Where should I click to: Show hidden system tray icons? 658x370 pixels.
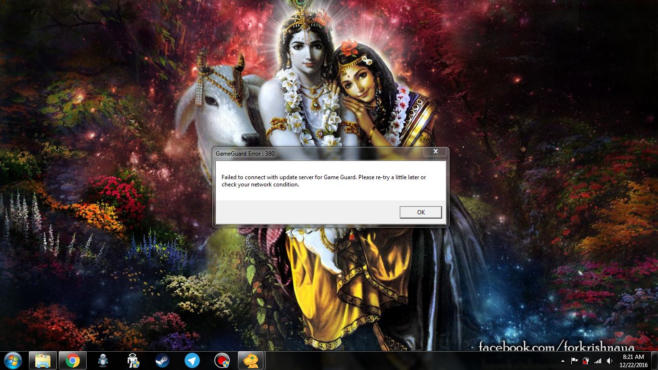563,361
